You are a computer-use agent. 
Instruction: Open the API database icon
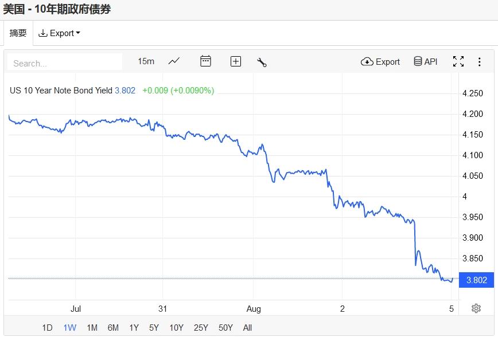(426, 61)
